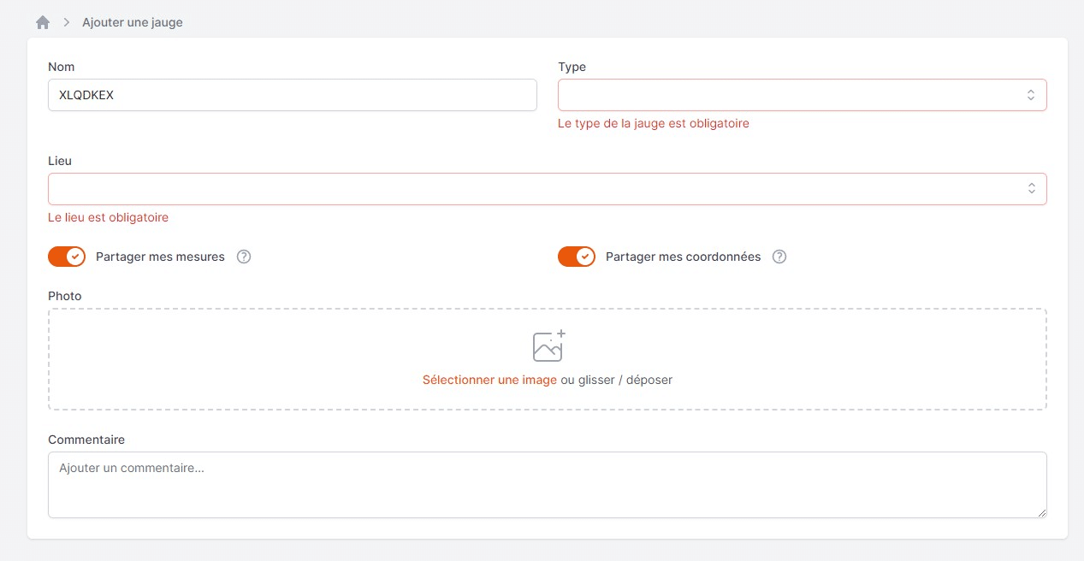The width and height of the screenshot is (1084, 561).
Task: Click the home icon in the breadcrumb
Action: (x=43, y=22)
